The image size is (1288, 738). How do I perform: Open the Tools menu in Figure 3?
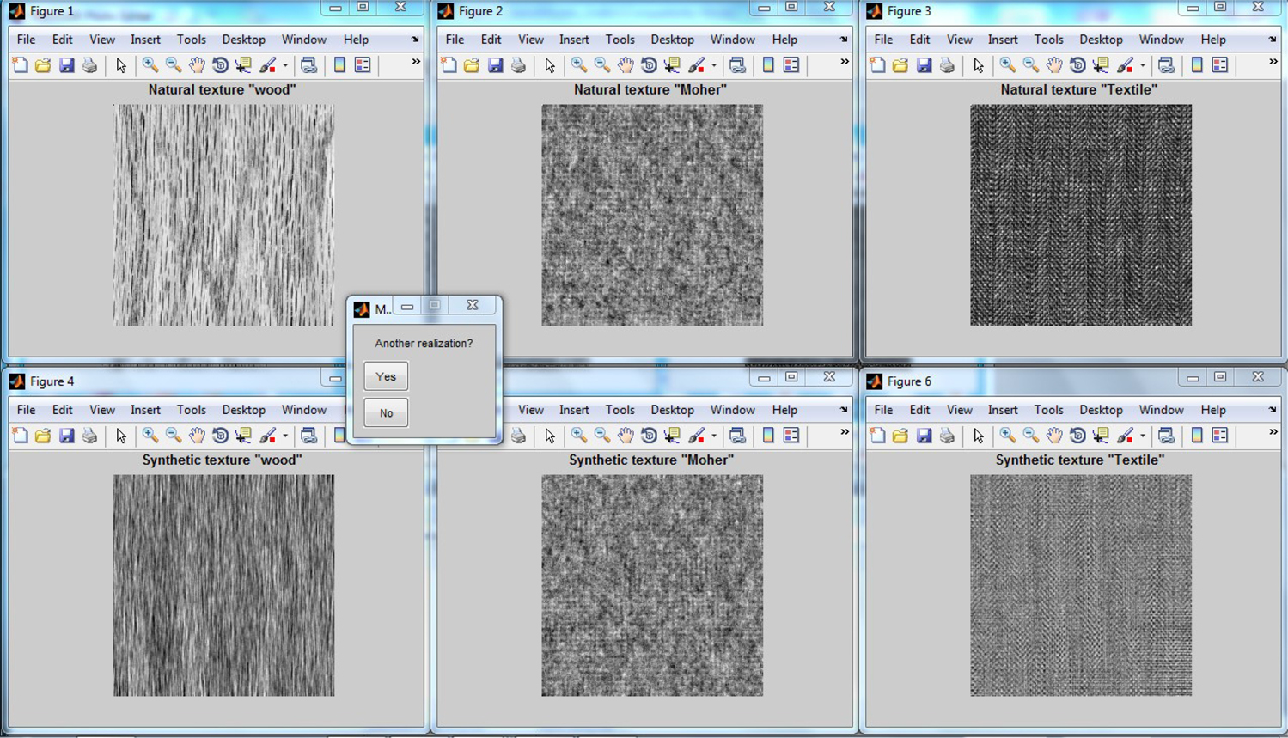(1048, 40)
